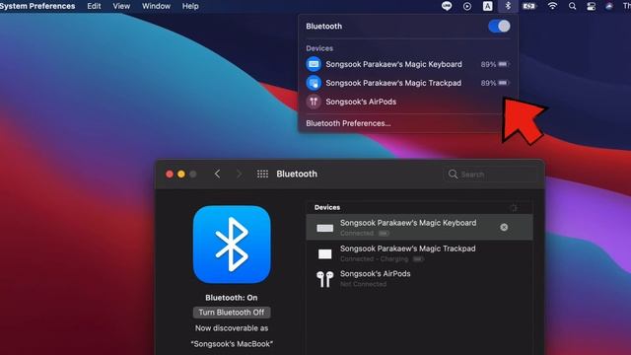
Task: Open the System Preferences application menu
Action: 37,6
